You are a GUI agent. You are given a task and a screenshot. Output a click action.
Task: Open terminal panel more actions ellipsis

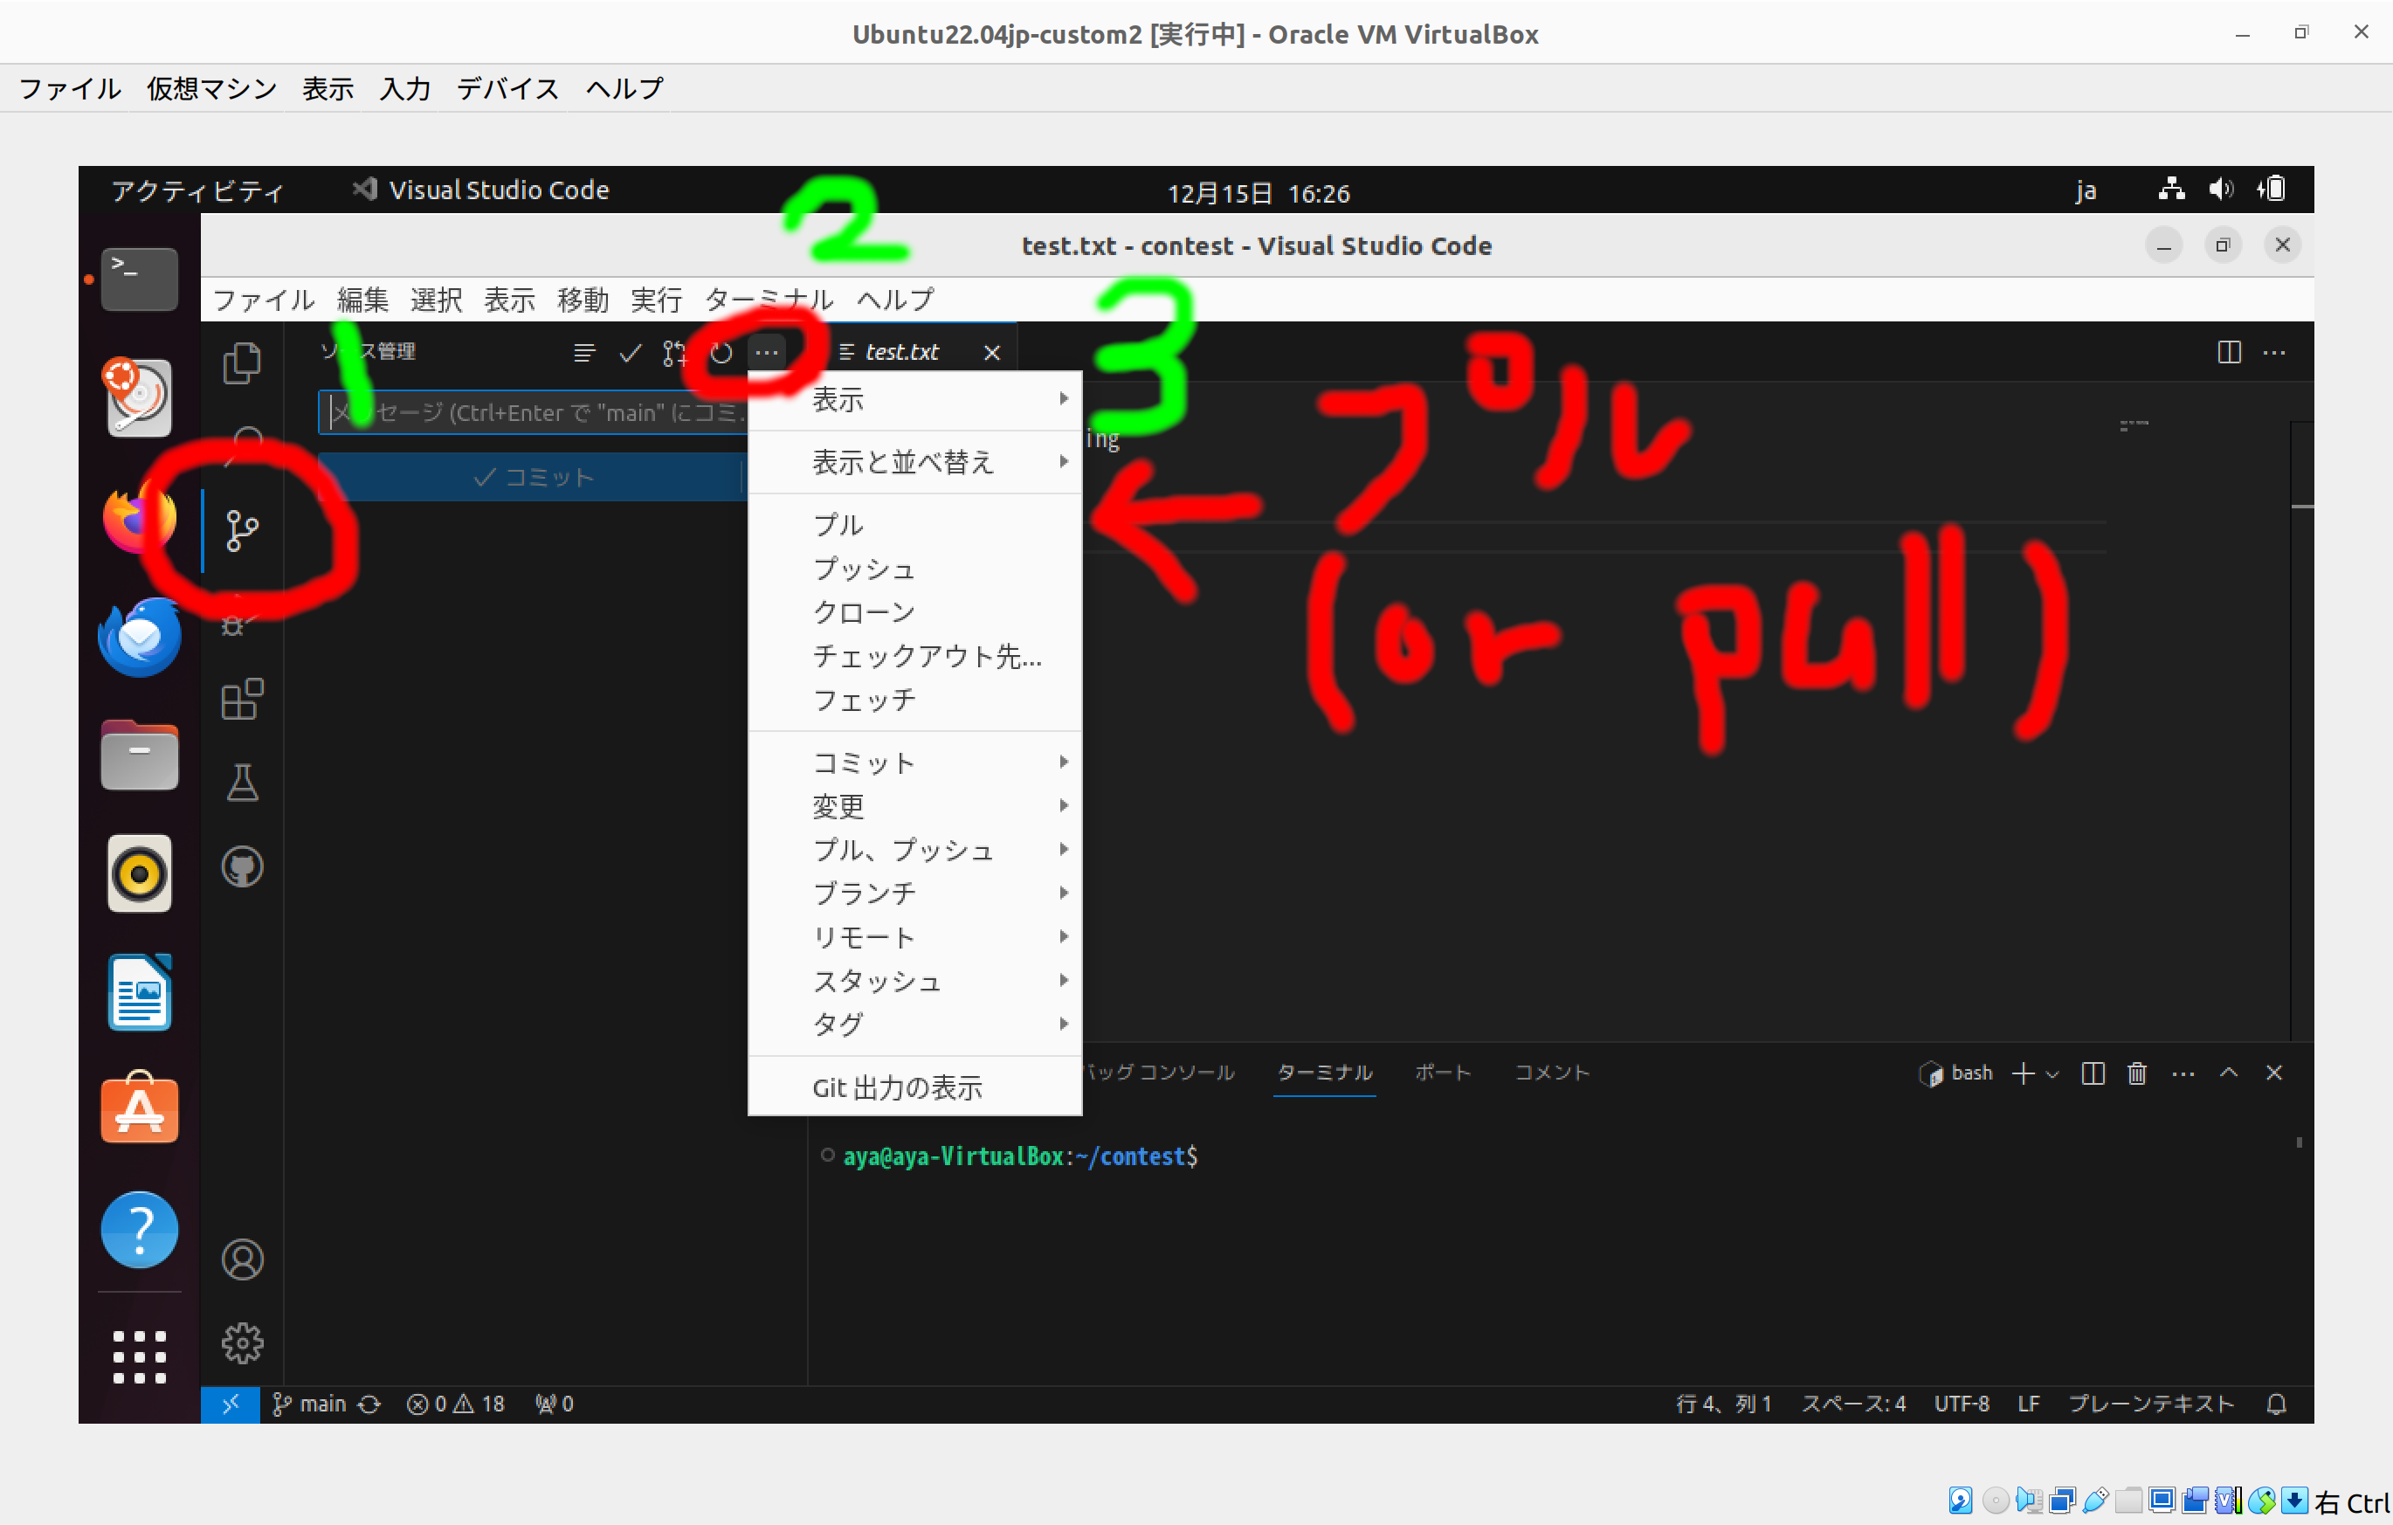click(2183, 1073)
